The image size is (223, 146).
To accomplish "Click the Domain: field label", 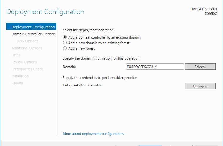I will click(69, 67).
